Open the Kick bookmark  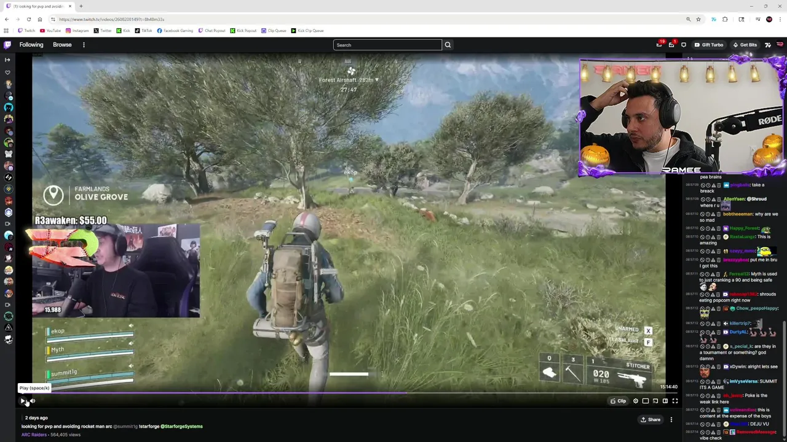coord(124,31)
